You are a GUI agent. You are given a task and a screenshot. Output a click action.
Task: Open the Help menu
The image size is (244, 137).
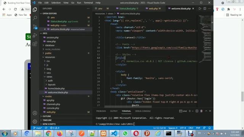pyautogui.click(x=98, y=3)
